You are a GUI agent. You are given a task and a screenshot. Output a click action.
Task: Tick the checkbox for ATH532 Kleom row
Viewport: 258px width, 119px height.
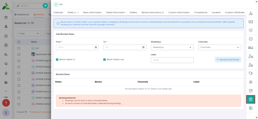point(19,73)
